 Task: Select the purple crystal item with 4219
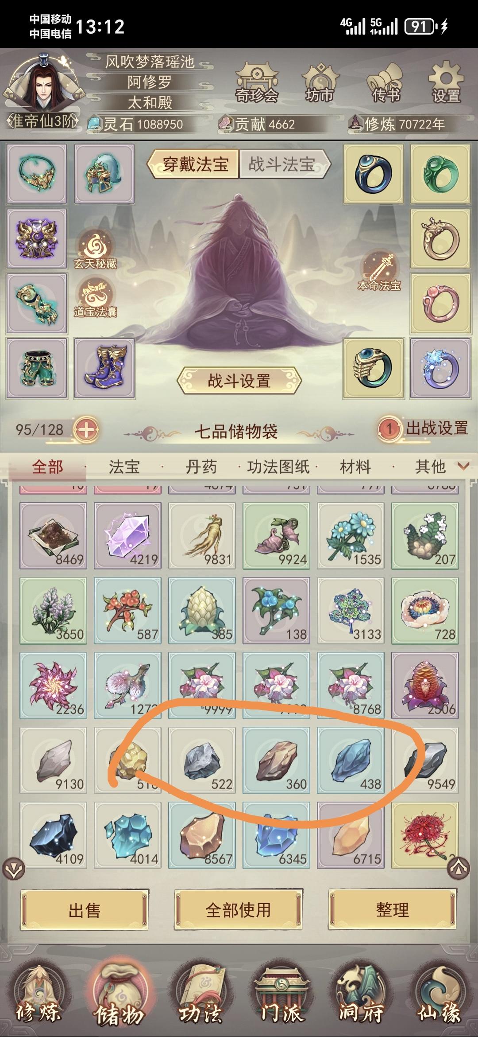click(128, 536)
